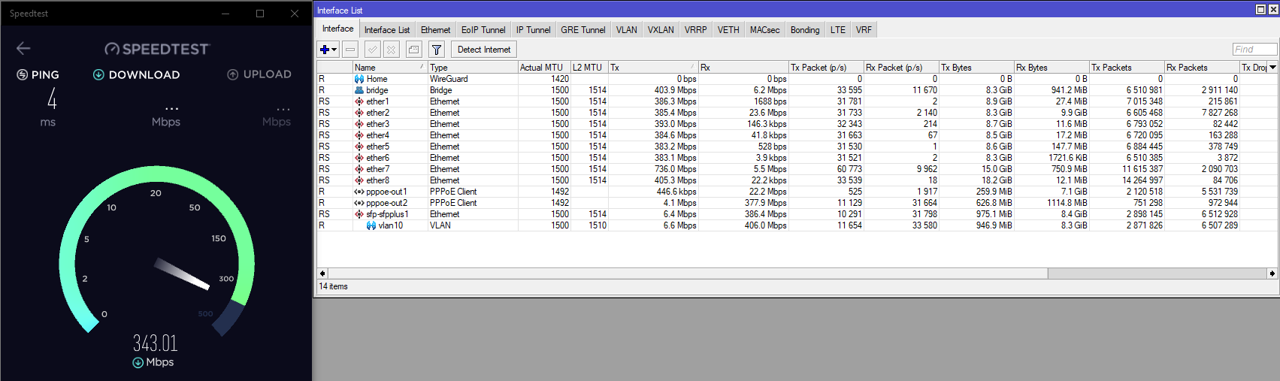Open the LTE tab

point(838,30)
